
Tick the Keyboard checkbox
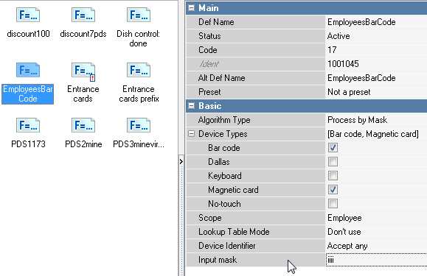coord(333,176)
